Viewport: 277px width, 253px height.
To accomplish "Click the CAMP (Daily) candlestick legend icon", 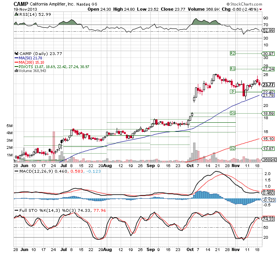I will [x=17, y=53].
